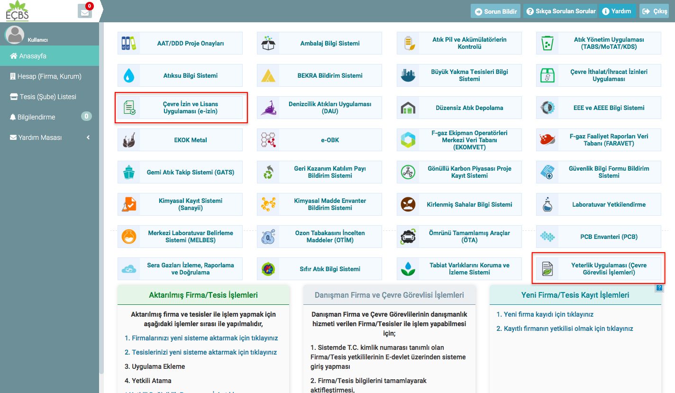Click the Gemi Atık Takip Sistemi ship icon

(129, 172)
